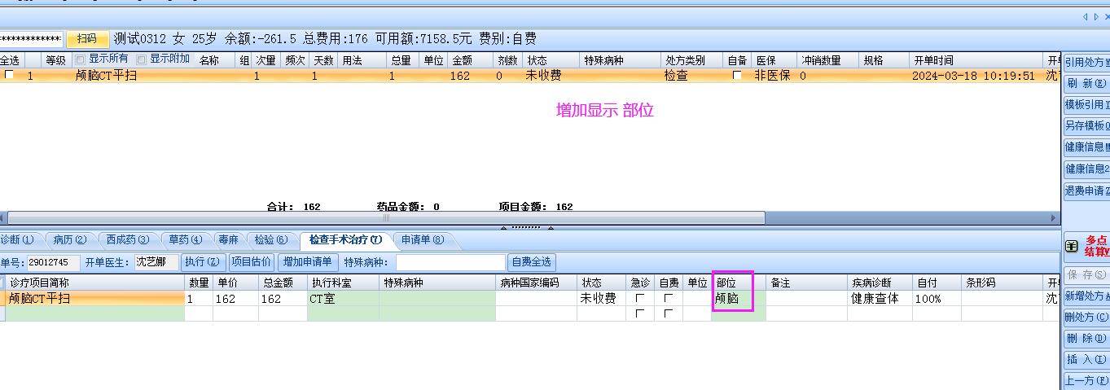The image size is (1110, 390).
Task: Click the 自费全选 button
Action: 532,262
